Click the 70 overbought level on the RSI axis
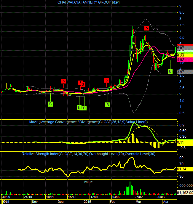Screen dimensions: 193x204 pyautogui.click(x=181, y=164)
